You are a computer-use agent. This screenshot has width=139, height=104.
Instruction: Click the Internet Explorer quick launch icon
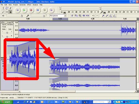(25, 102)
